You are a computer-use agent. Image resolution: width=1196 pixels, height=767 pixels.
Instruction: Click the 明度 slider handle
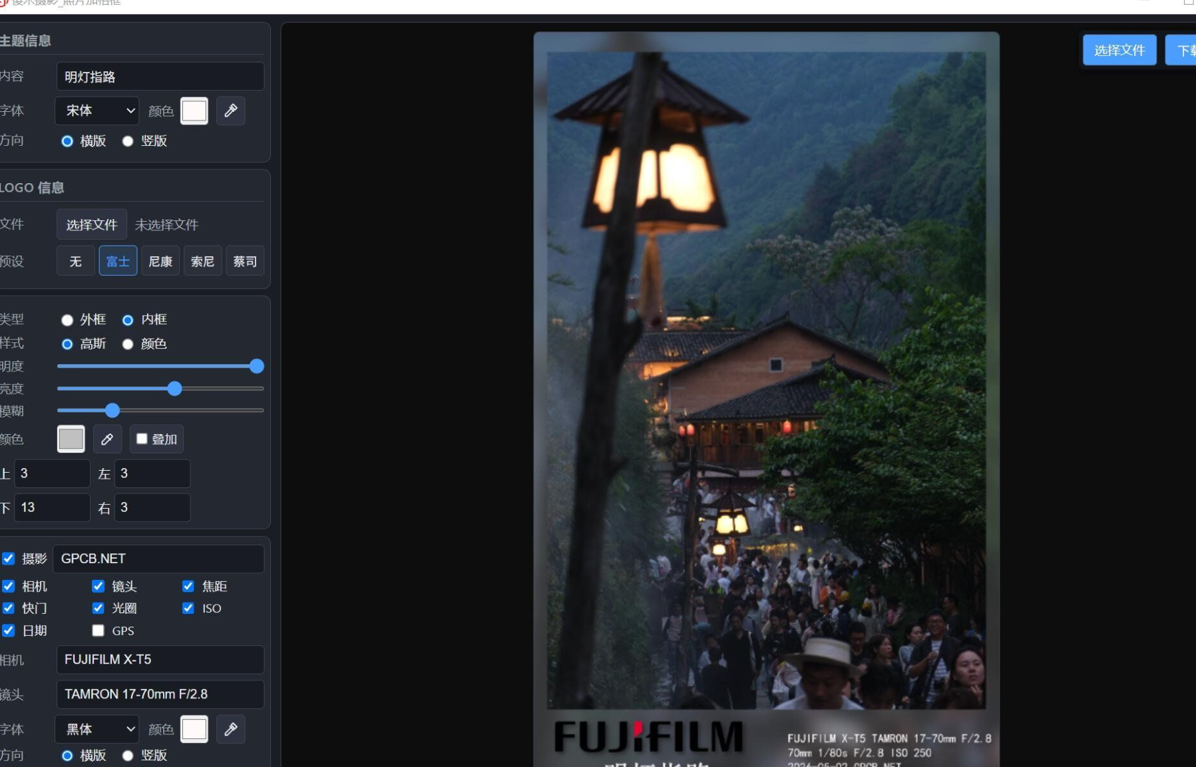[256, 366]
